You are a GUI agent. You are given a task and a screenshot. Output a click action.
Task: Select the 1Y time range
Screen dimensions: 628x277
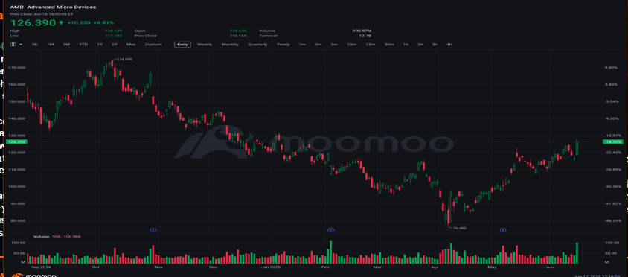pyautogui.click(x=100, y=45)
